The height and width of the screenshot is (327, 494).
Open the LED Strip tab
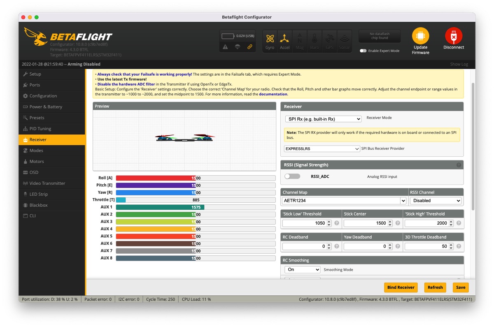tap(52, 194)
